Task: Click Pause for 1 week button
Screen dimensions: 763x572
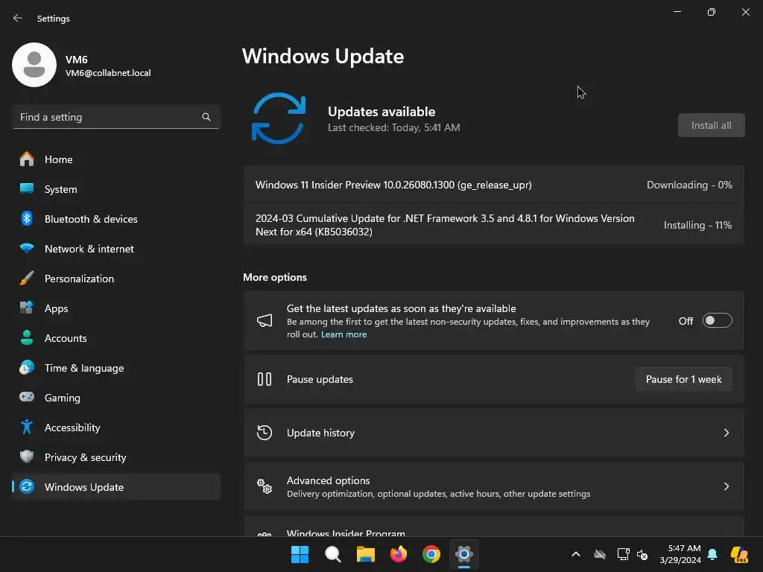Action: click(x=683, y=379)
